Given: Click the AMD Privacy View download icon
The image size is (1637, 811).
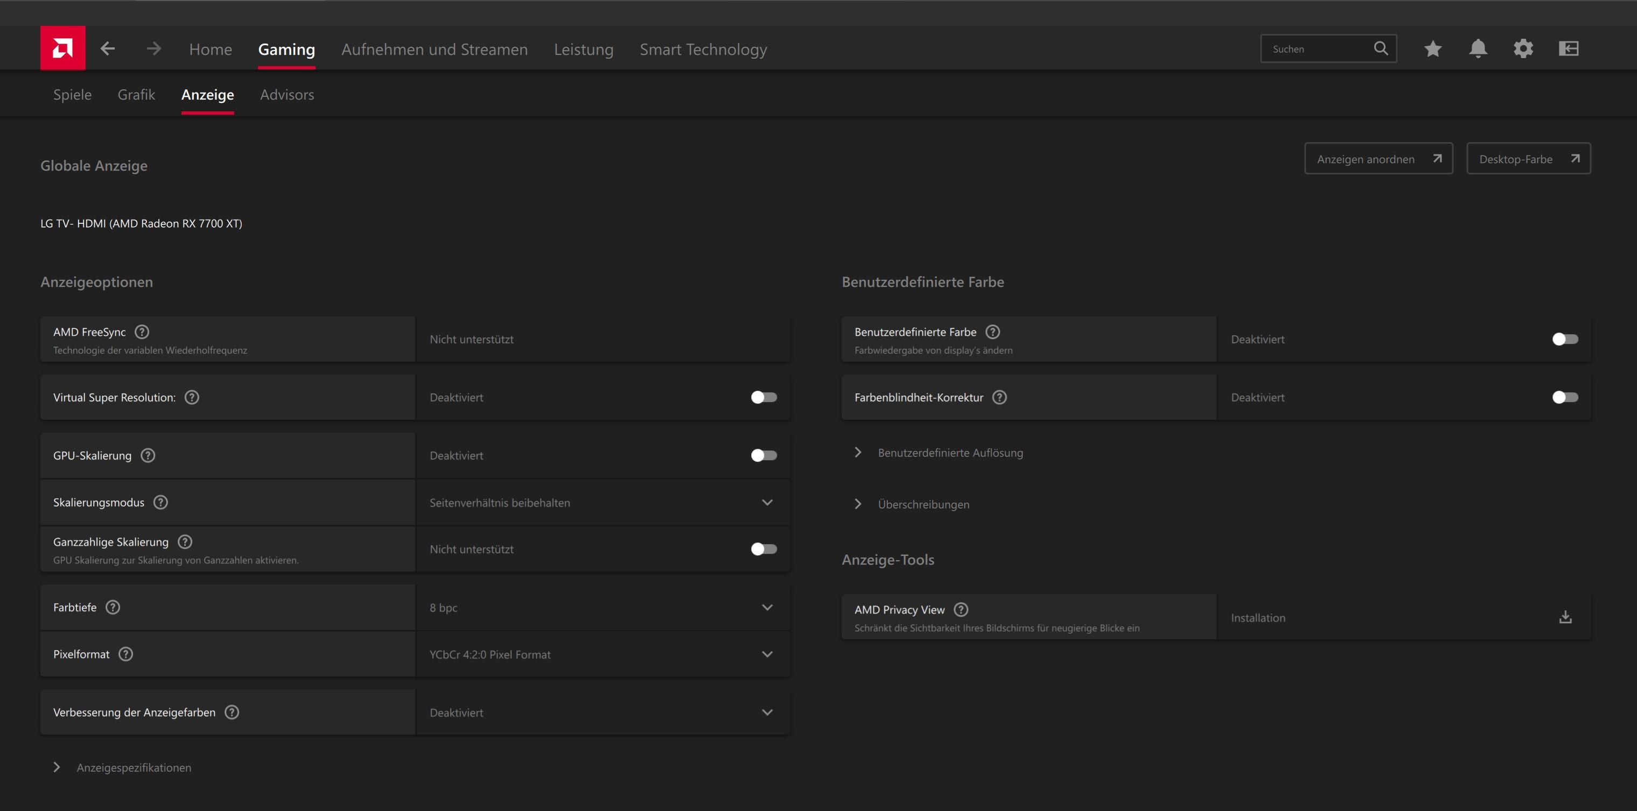Looking at the screenshot, I should point(1566,617).
